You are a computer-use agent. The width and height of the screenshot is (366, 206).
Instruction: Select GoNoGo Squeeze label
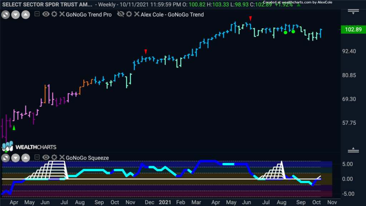tap(87, 158)
